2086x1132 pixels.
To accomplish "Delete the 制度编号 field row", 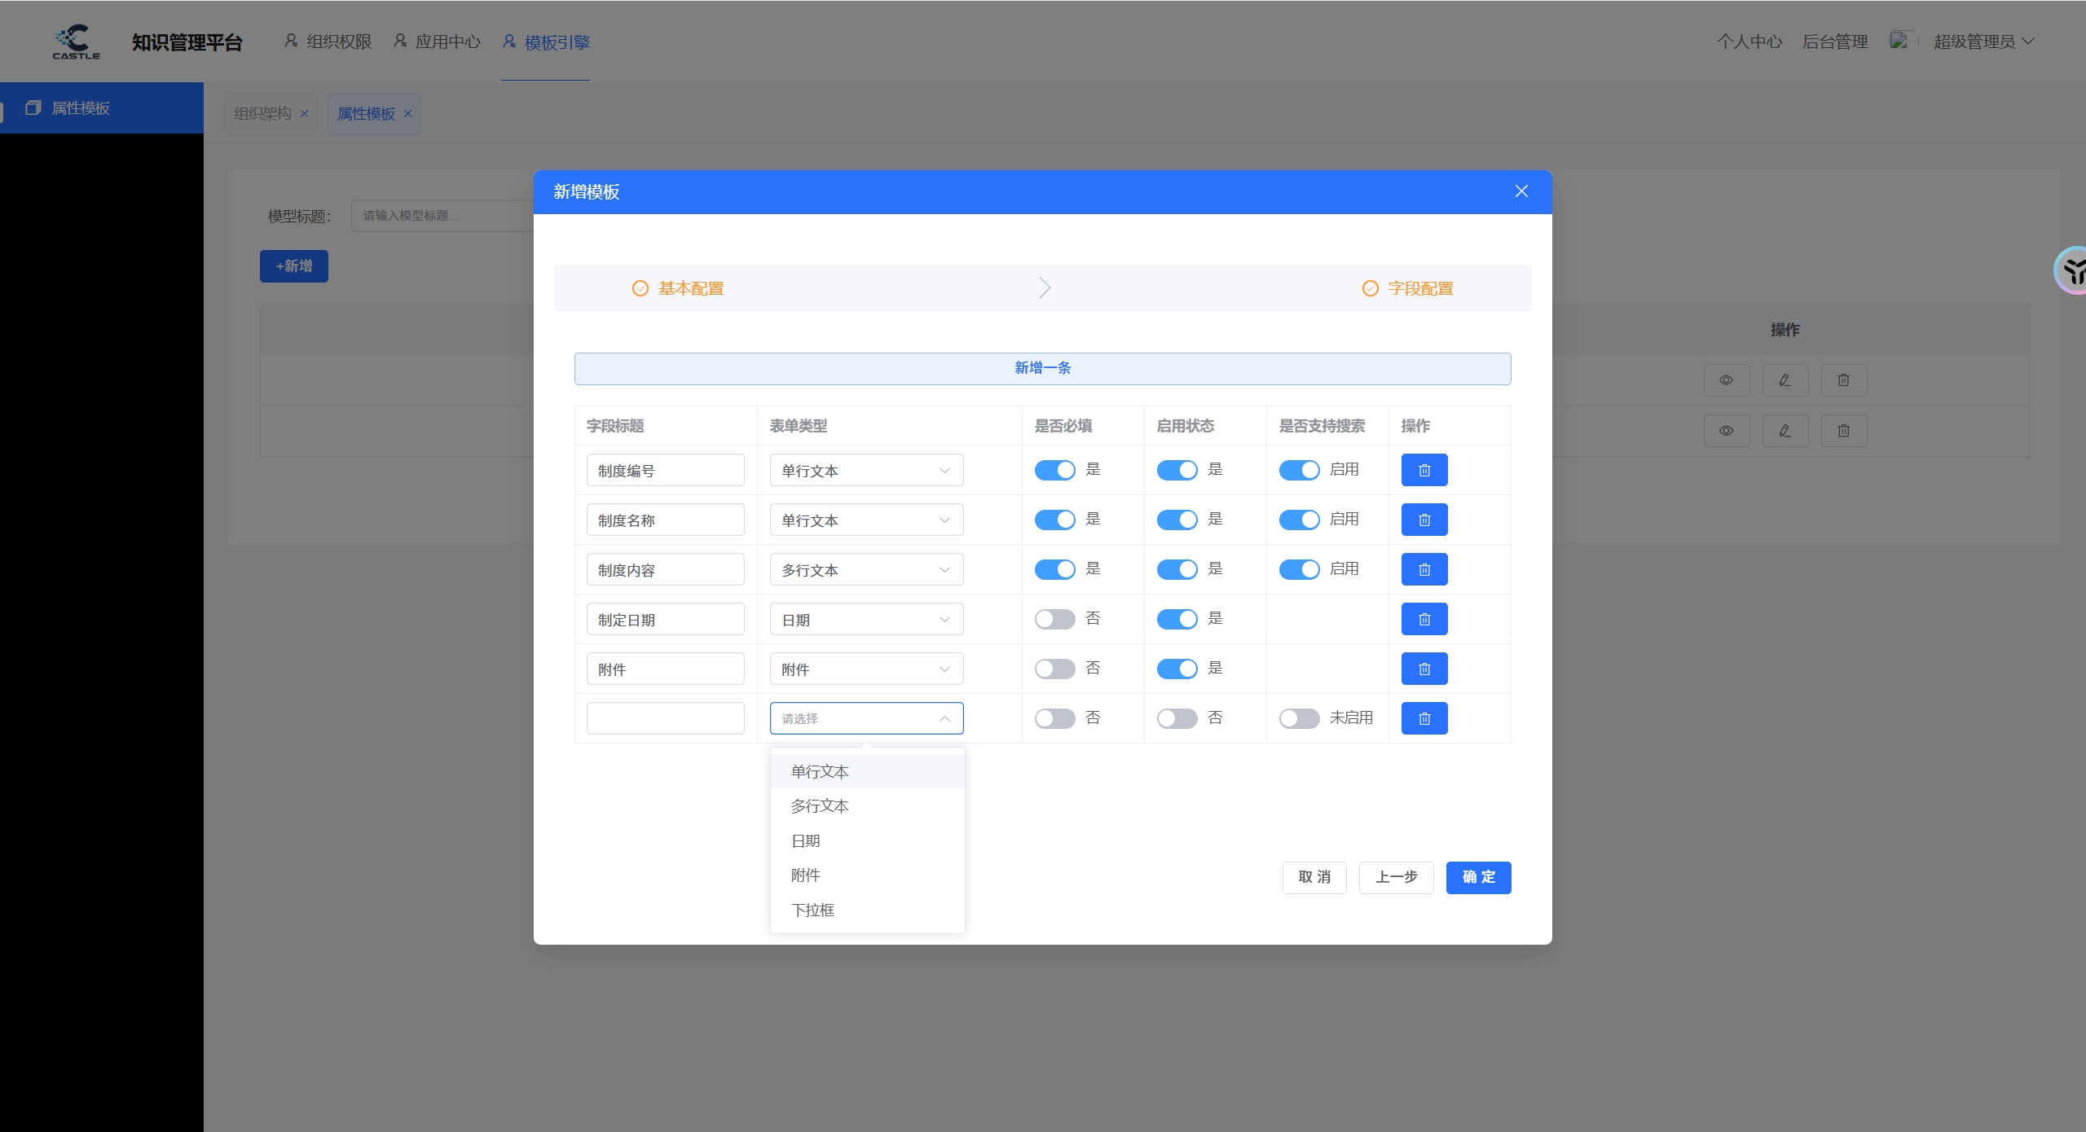I will coord(1424,470).
